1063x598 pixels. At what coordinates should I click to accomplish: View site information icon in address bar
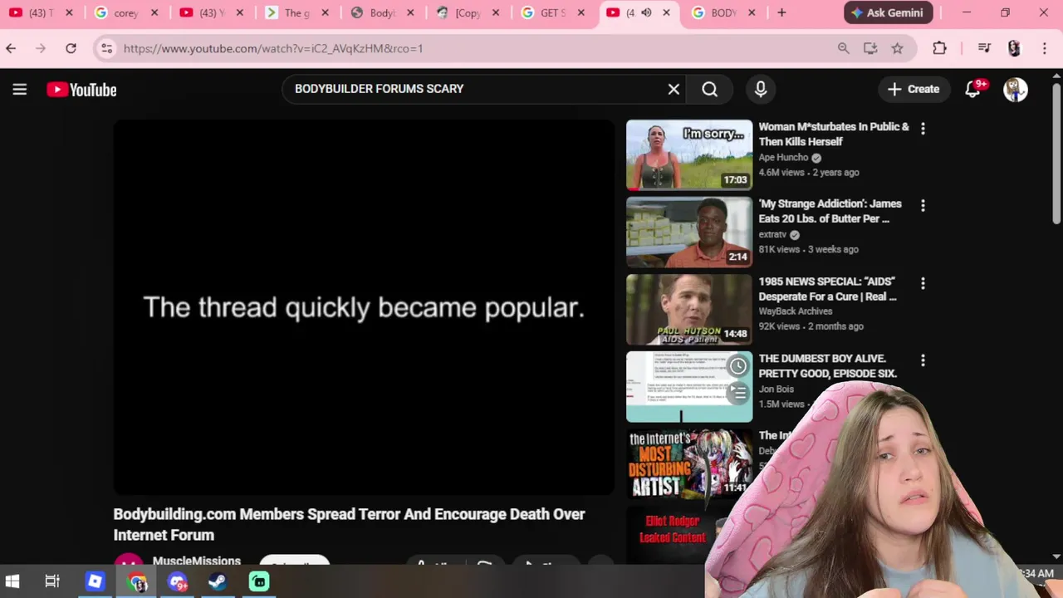coord(106,48)
